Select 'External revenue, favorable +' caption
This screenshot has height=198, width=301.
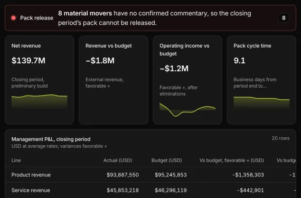point(105,83)
